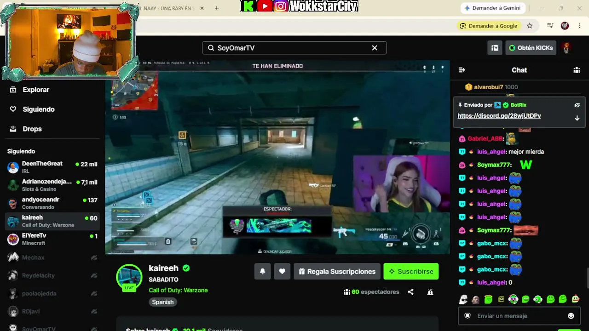Screen dimensions: 589x331
Task: Click the search field containing SoyOmarTV
Action: [294, 48]
